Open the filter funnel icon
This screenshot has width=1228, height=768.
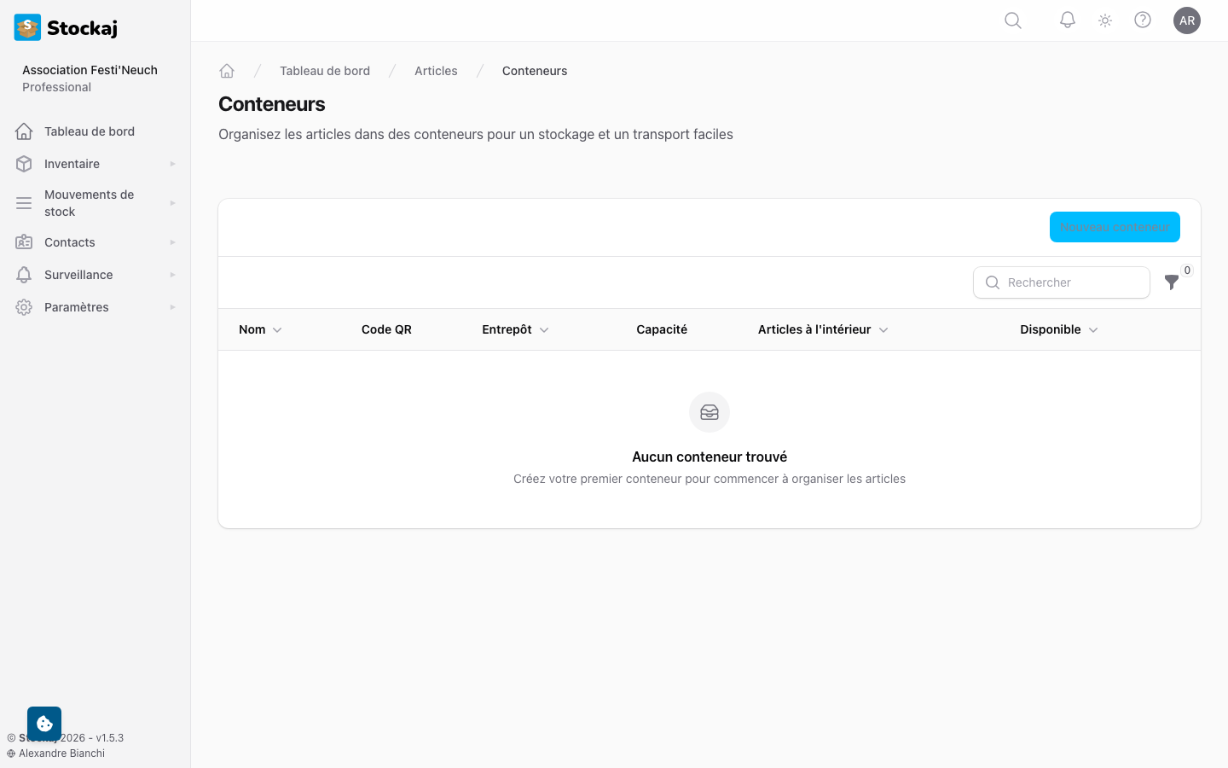point(1172,282)
